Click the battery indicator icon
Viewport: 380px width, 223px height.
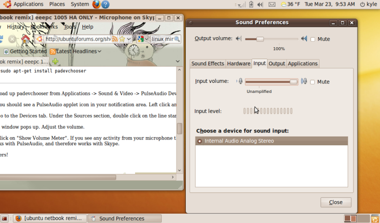point(251,4)
